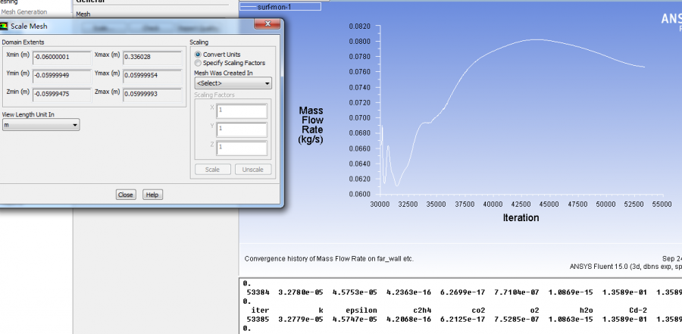Select the Convert Units radio button
The image size is (682, 334).
198,55
